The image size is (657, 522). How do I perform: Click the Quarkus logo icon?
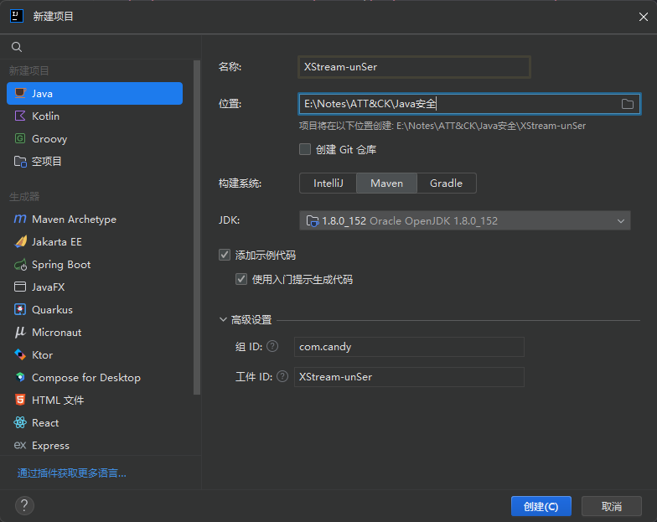20,310
